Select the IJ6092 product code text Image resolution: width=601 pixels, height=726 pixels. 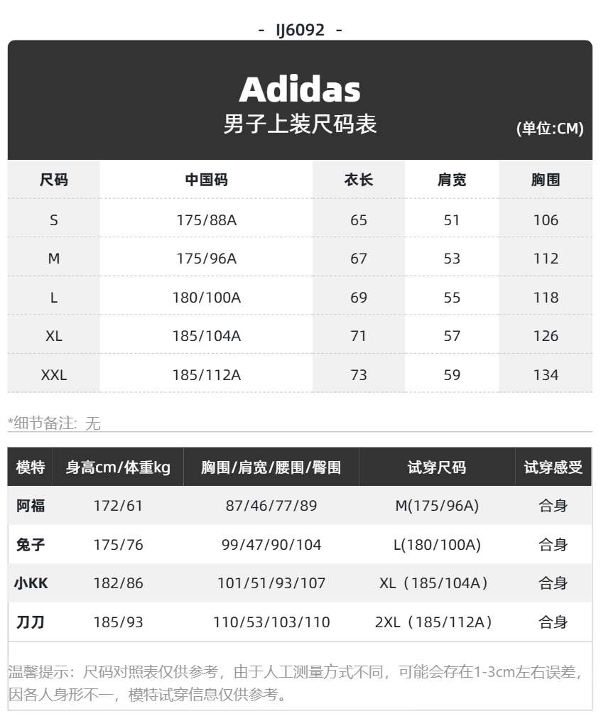(x=300, y=30)
